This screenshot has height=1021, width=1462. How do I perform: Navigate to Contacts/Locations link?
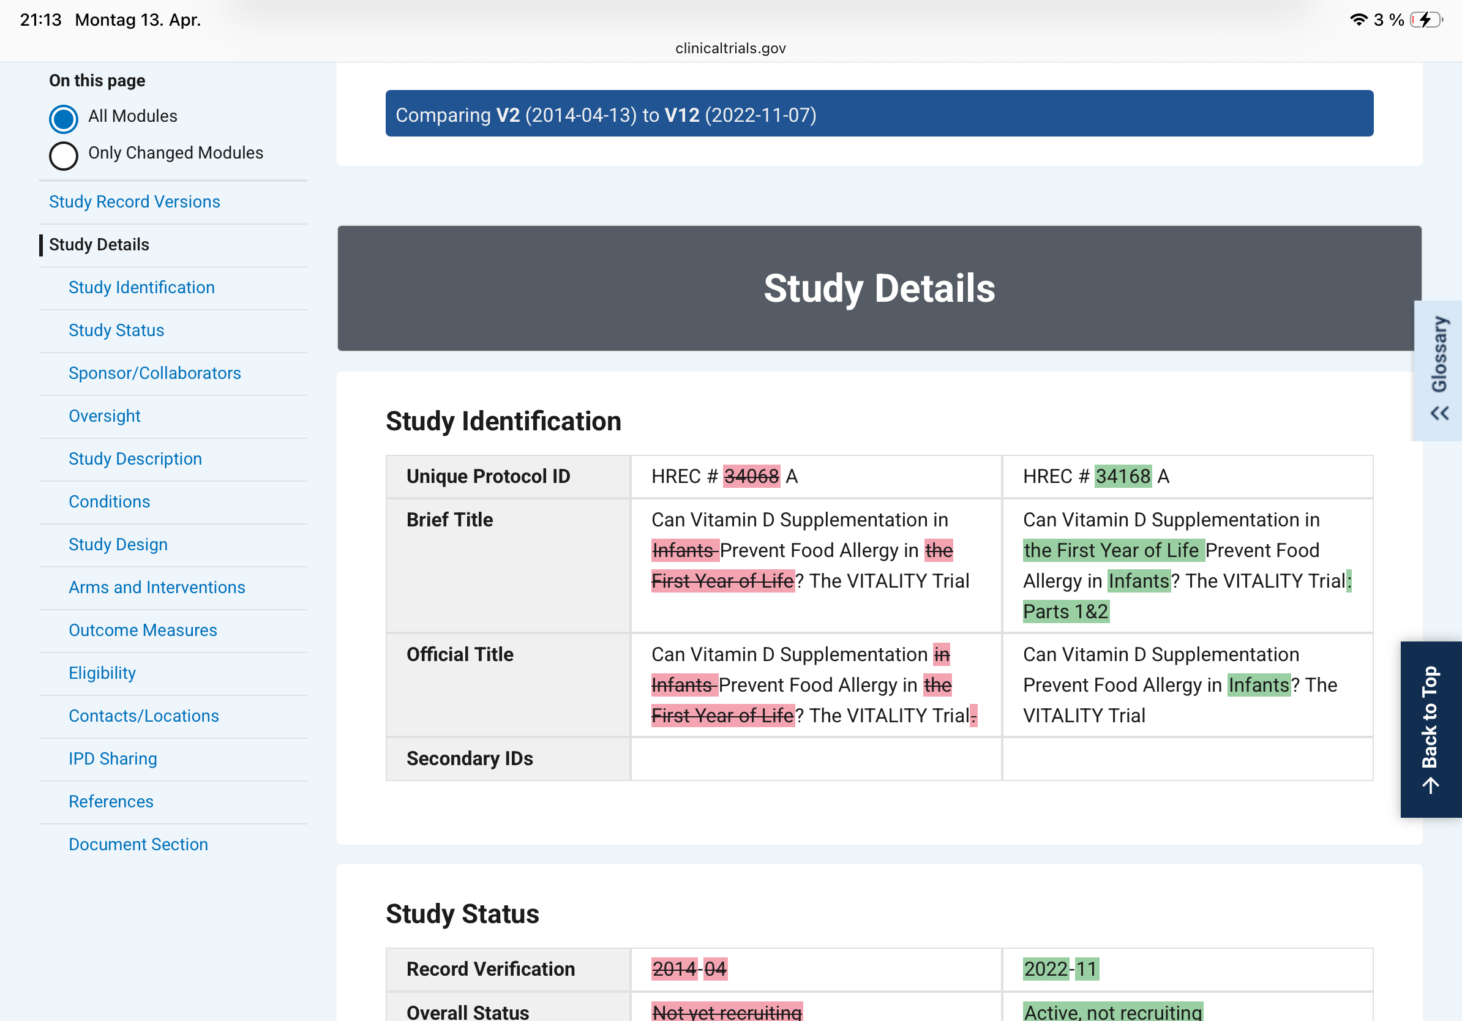(x=143, y=716)
